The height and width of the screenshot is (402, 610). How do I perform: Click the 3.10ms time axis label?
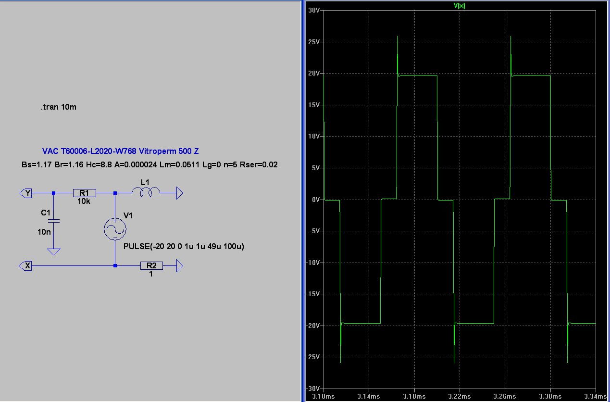[x=324, y=397]
